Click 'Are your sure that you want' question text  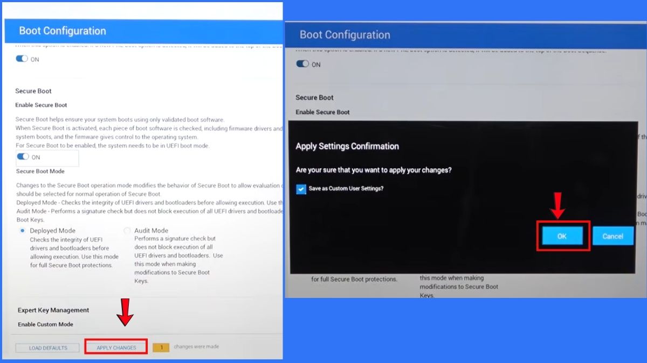click(374, 170)
